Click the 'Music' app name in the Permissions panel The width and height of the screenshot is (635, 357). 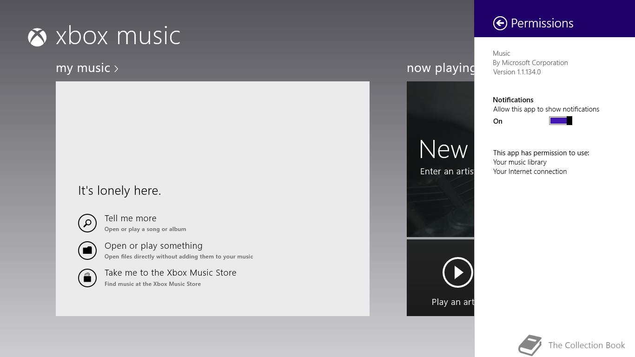pos(502,53)
